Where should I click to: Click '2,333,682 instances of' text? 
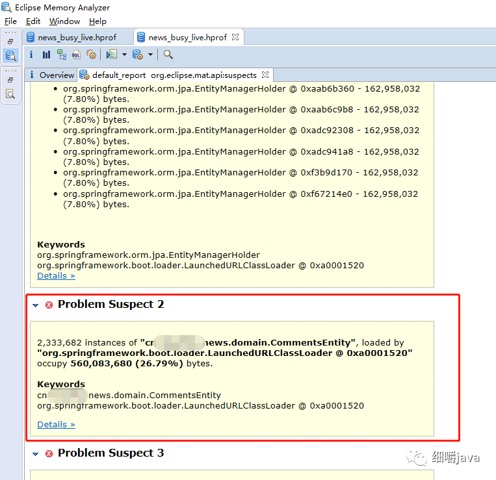(87, 342)
